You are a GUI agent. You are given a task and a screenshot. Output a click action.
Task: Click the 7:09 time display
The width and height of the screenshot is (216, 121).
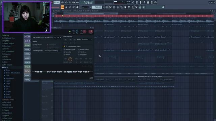point(88,2)
